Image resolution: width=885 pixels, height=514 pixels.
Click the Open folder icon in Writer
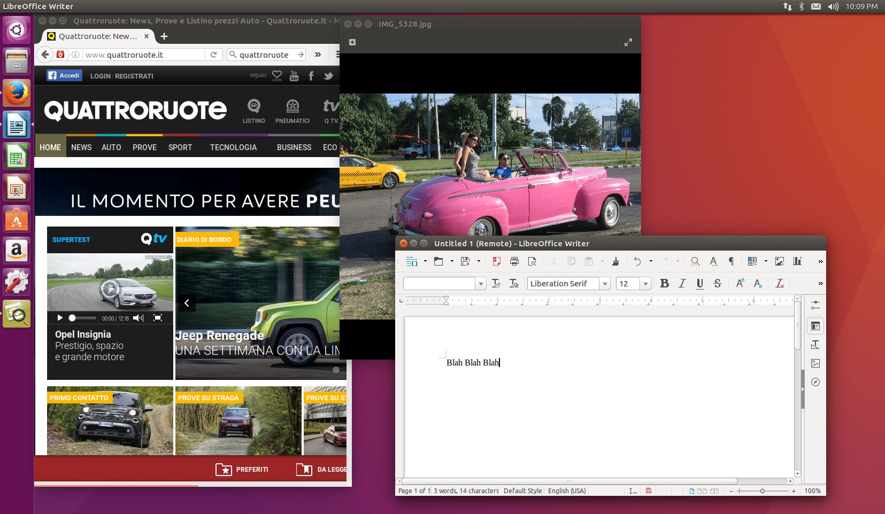(x=438, y=261)
